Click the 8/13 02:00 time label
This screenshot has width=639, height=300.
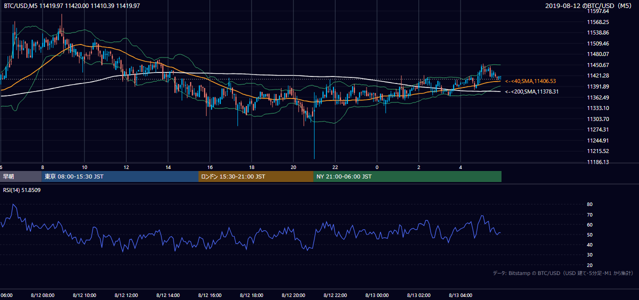419,295
